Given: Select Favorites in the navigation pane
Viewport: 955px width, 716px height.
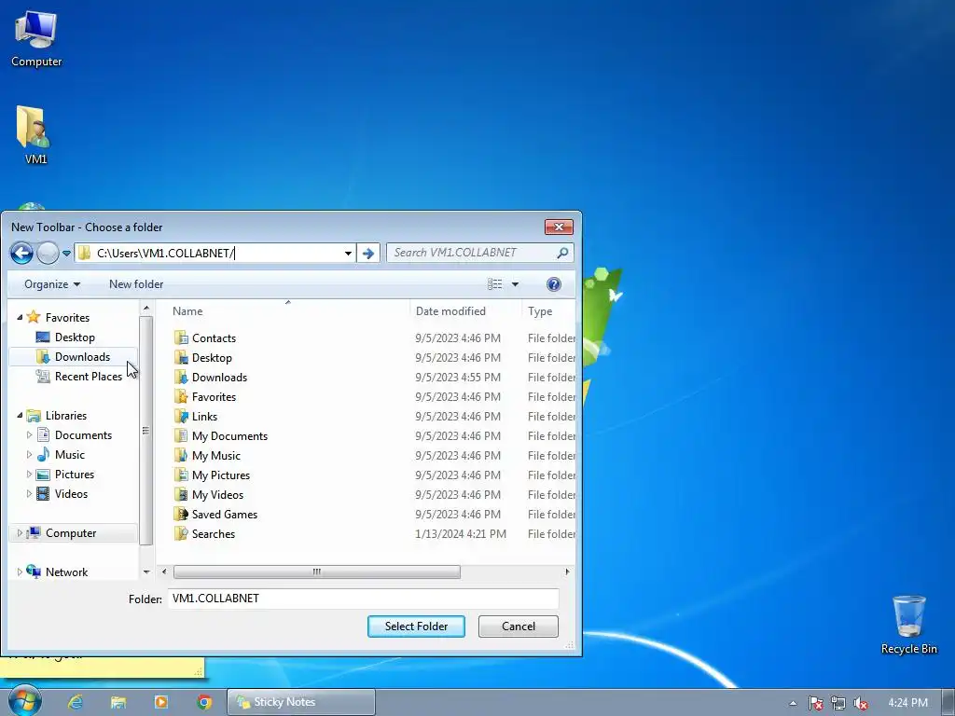Looking at the screenshot, I should 67,317.
